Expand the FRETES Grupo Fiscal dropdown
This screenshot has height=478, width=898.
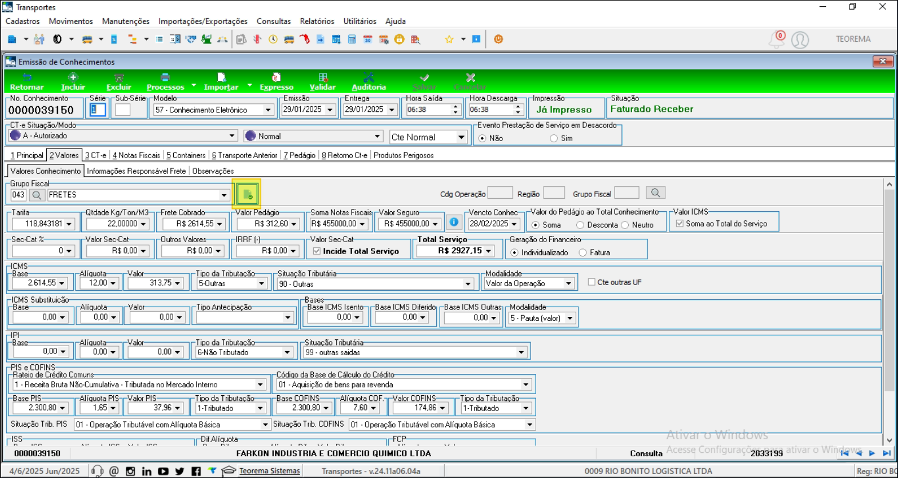pos(224,195)
